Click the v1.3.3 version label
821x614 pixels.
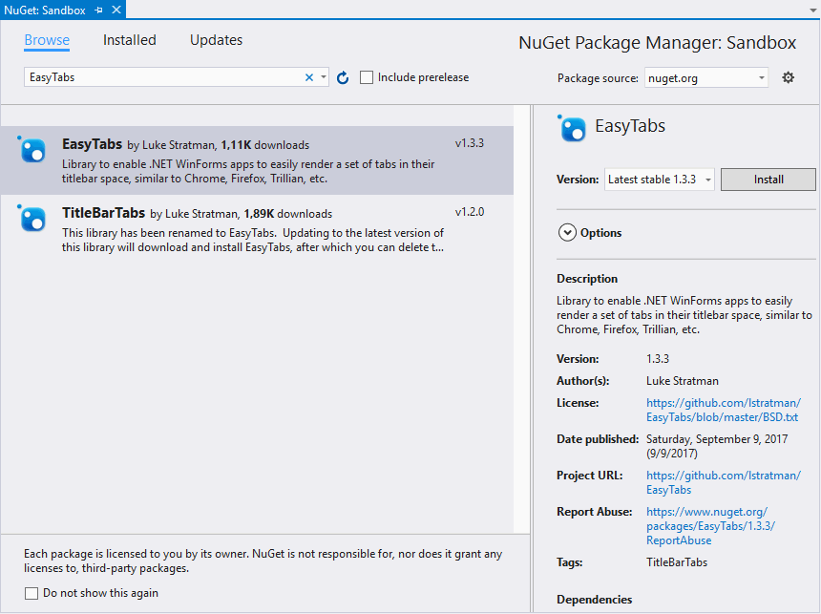pyautogui.click(x=469, y=143)
